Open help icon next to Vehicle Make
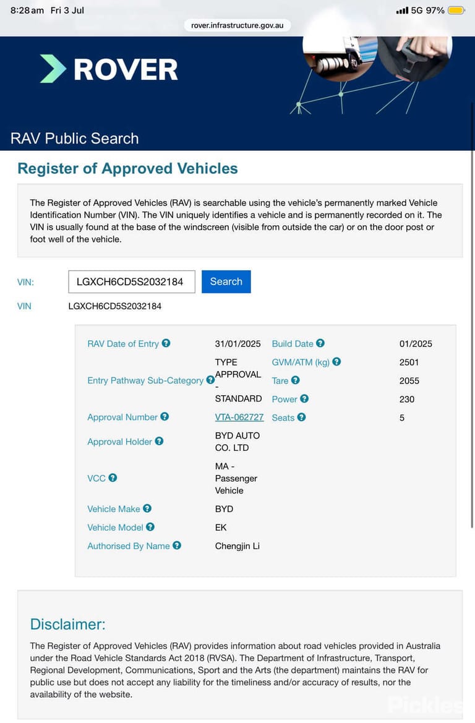The image size is (475, 723). pos(147,508)
